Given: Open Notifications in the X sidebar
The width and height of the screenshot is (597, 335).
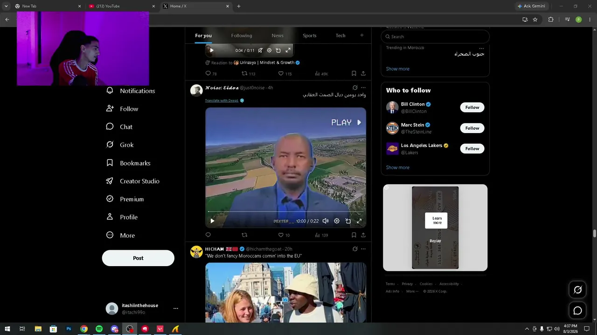Looking at the screenshot, I should point(131,91).
